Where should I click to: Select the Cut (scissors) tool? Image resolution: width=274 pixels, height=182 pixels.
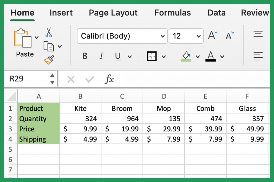[x=48, y=32]
